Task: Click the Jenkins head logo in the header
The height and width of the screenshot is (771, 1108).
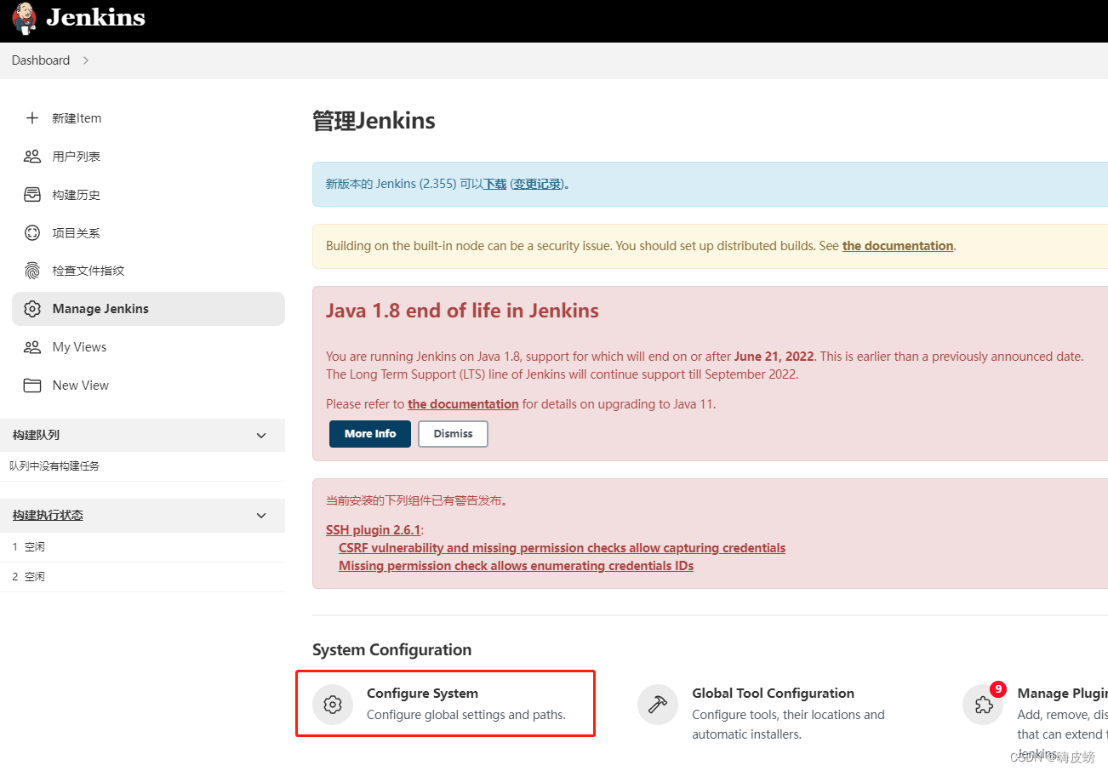Action: click(x=23, y=18)
